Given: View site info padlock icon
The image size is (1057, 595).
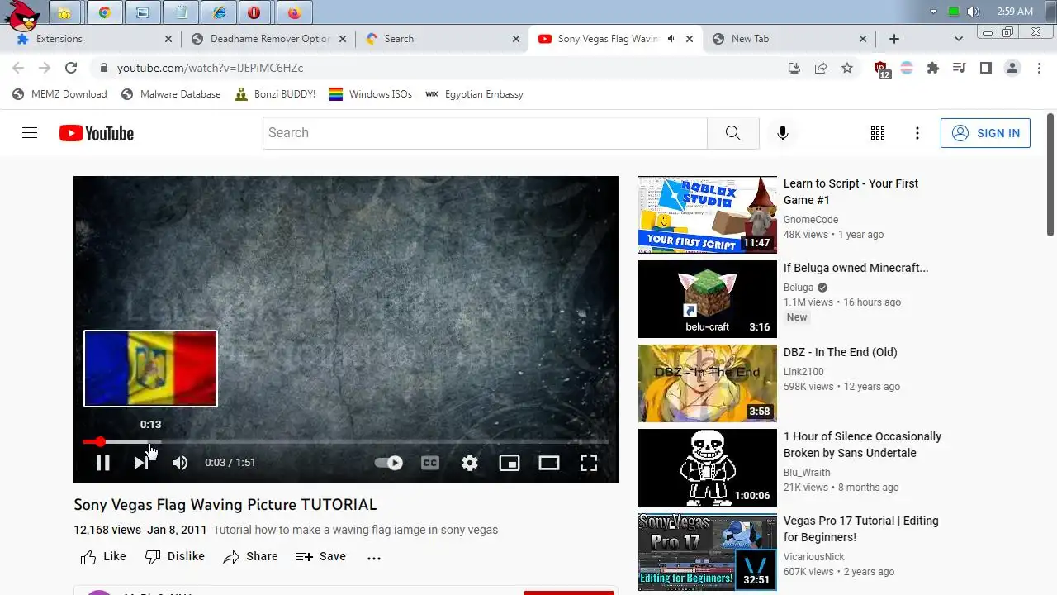Looking at the screenshot, I should pos(104,69).
